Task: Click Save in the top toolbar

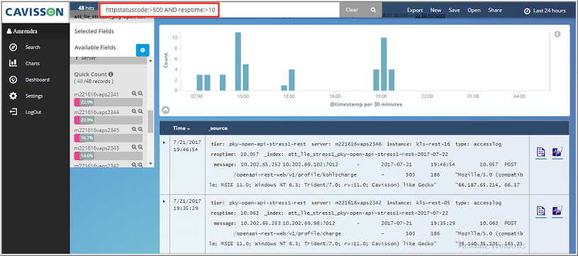Action: click(x=454, y=11)
